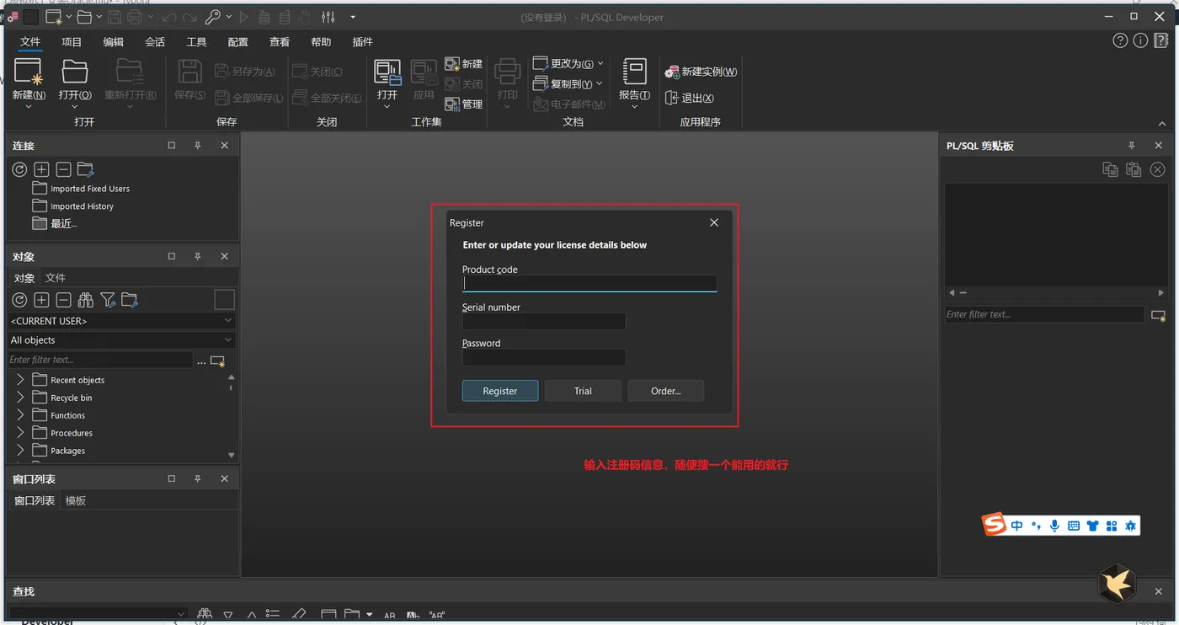Click the large 新建(N) ribbon icon

(x=29, y=72)
